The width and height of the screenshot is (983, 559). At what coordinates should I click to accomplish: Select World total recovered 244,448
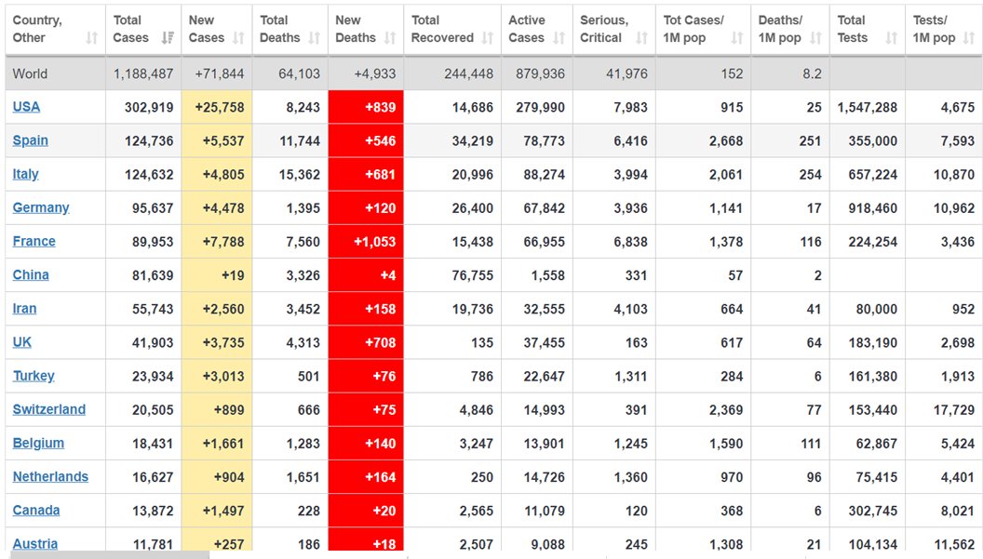[x=469, y=74]
